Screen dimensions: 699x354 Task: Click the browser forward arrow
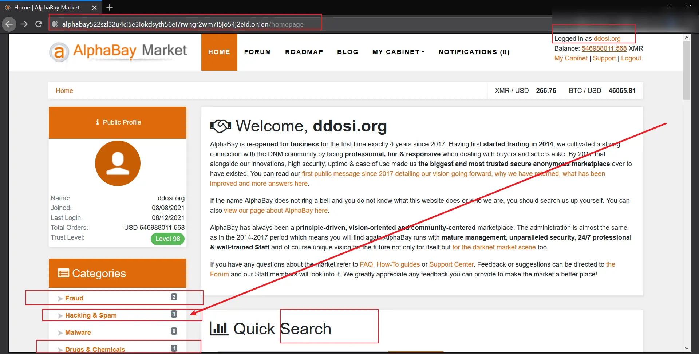[x=24, y=24]
